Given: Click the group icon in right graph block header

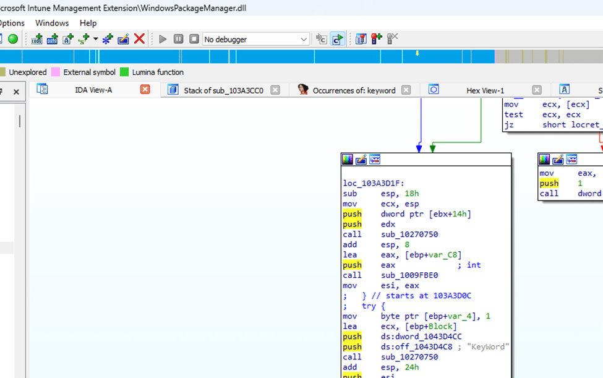Looking at the screenshot, I should [572, 159].
